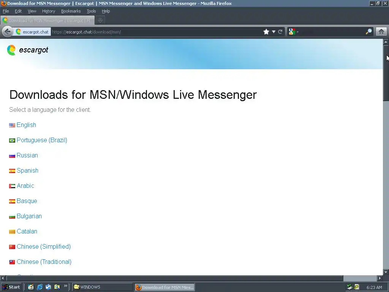Image resolution: width=389 pixels, height=292 pixels.
Task: Open the History menu
Action: coord(49,11)
